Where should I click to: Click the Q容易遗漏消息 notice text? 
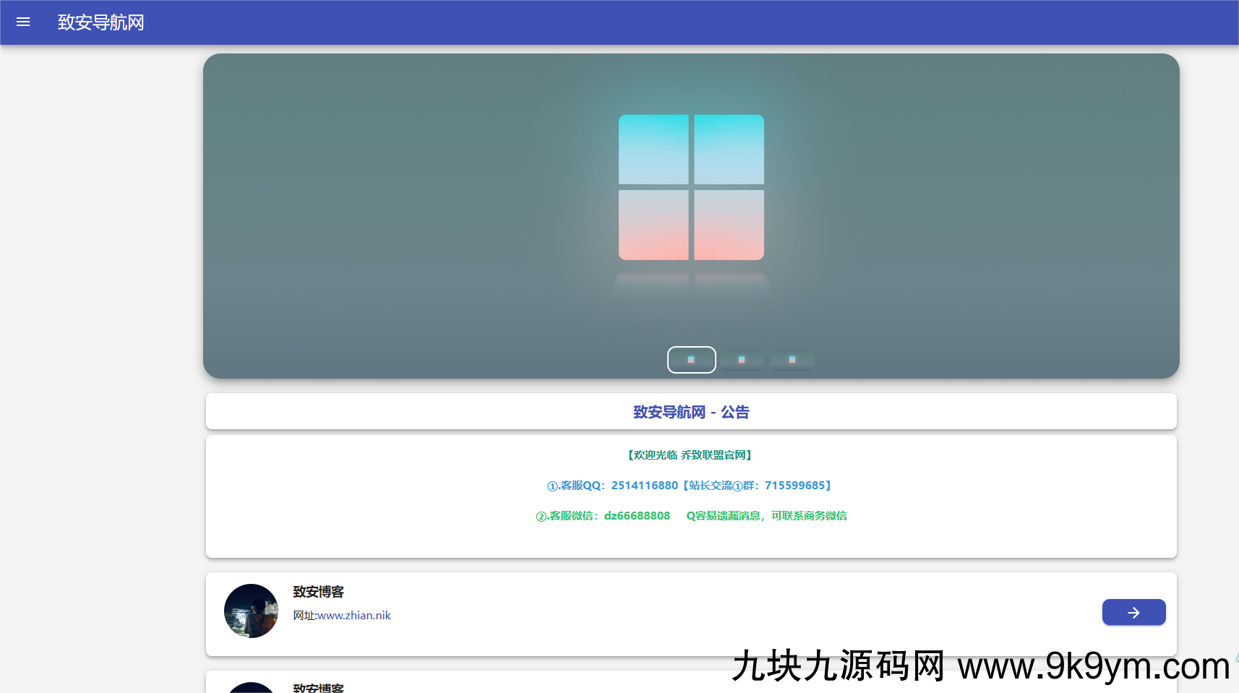click(x=766, y=516)
